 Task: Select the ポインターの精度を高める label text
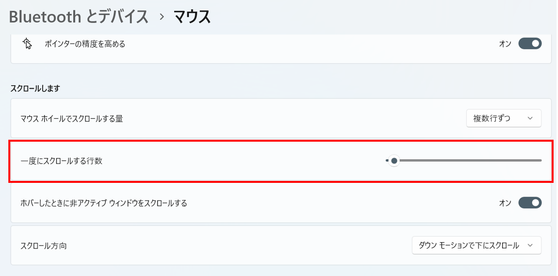pyautogui.click(x=85, y=44)
